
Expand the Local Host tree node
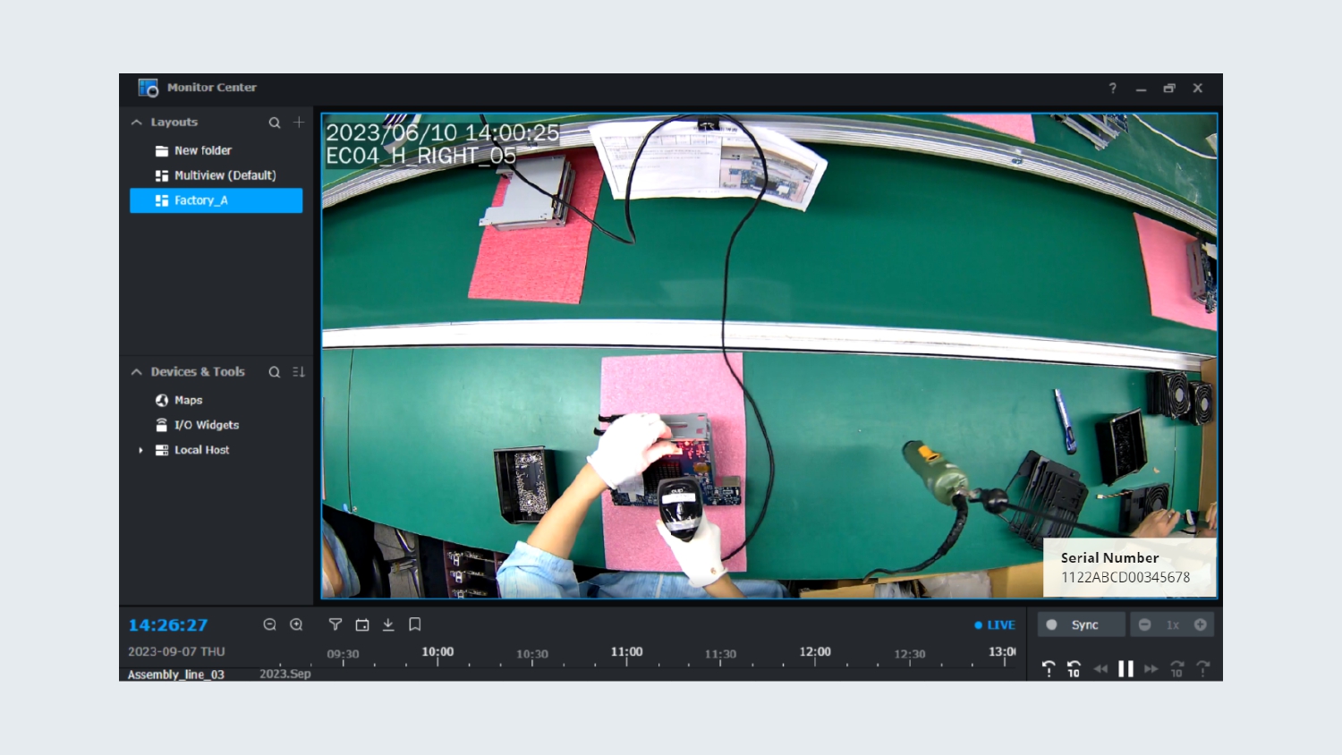pyautogui.click(x=140, y=450)
